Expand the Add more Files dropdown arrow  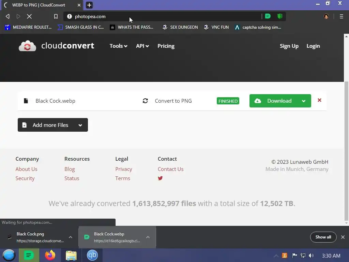click(80, 125)
